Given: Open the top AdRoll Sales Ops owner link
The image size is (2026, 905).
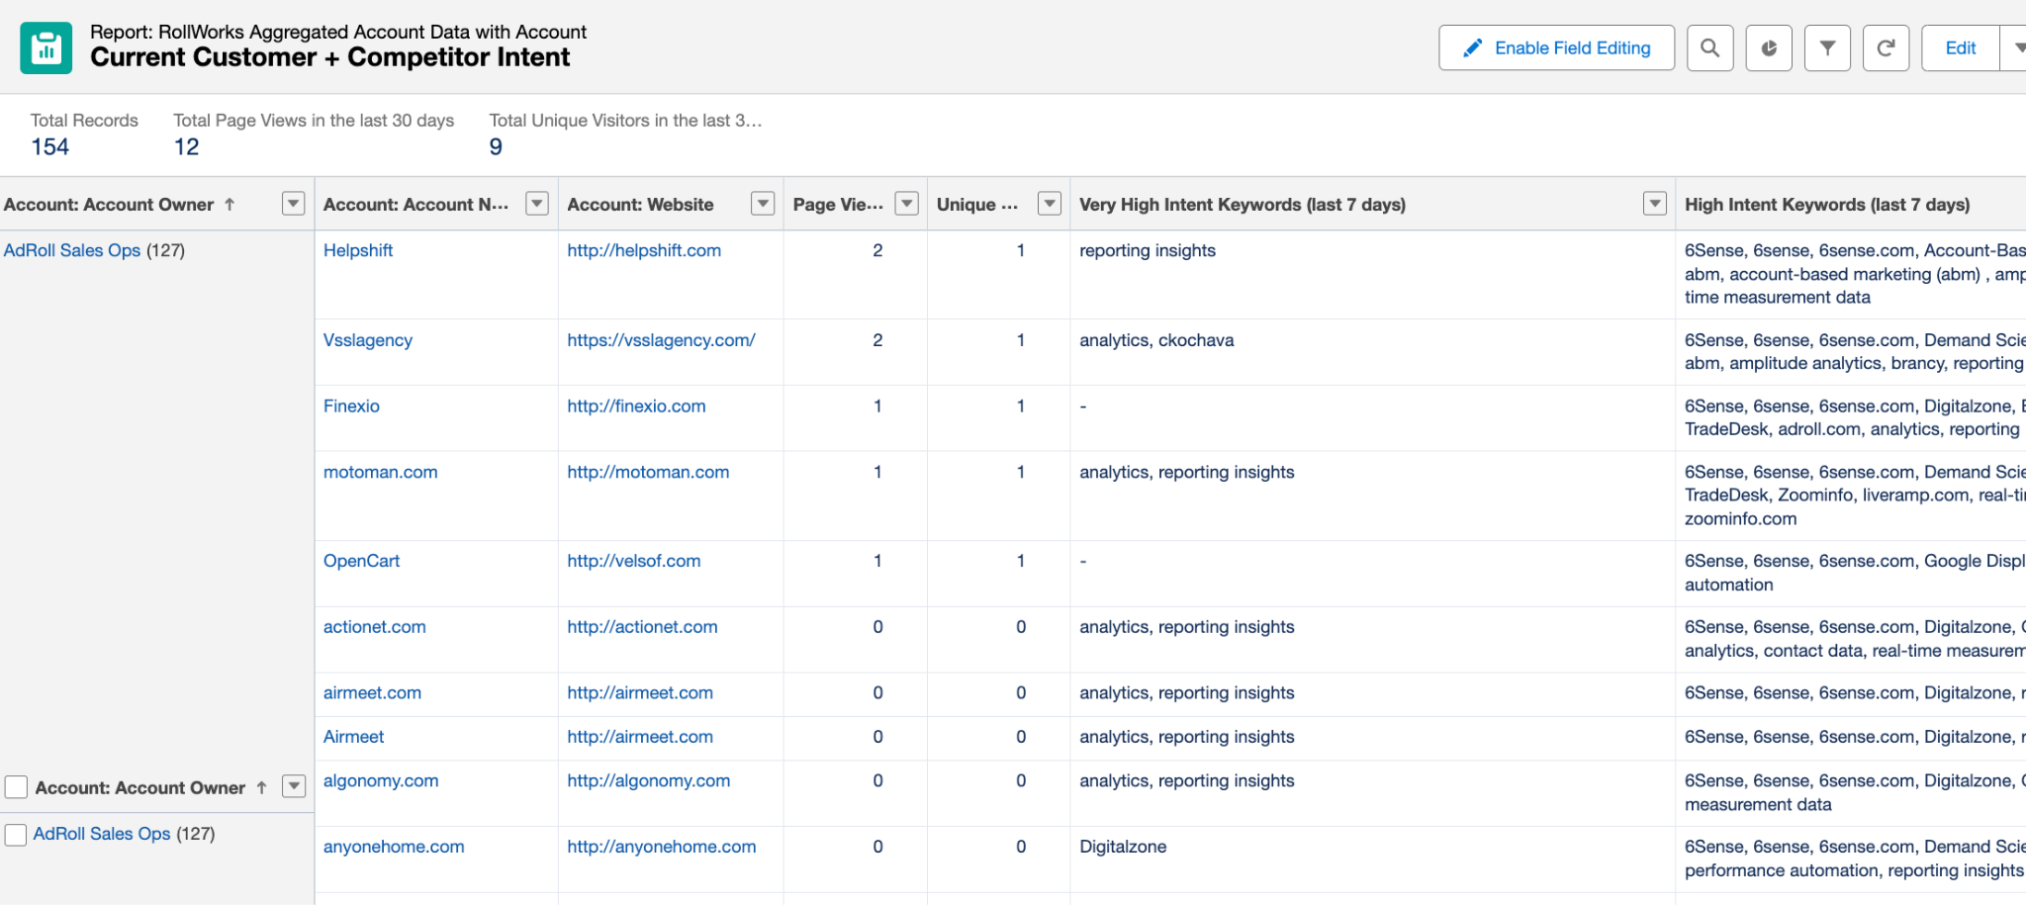Looking at the screenshot, I should point(72,251).
